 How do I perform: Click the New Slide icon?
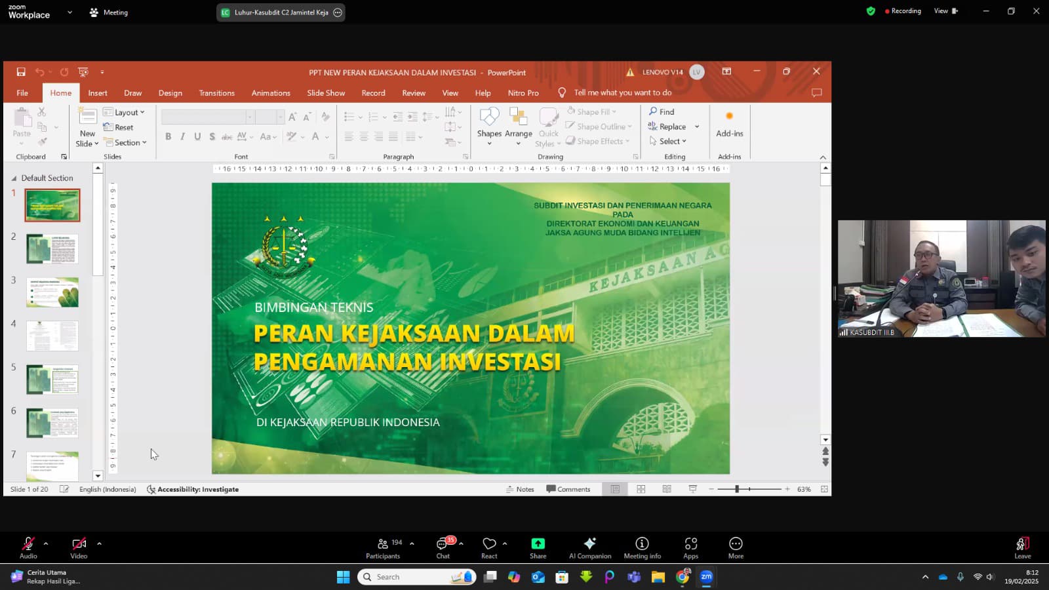coord(87,117)
